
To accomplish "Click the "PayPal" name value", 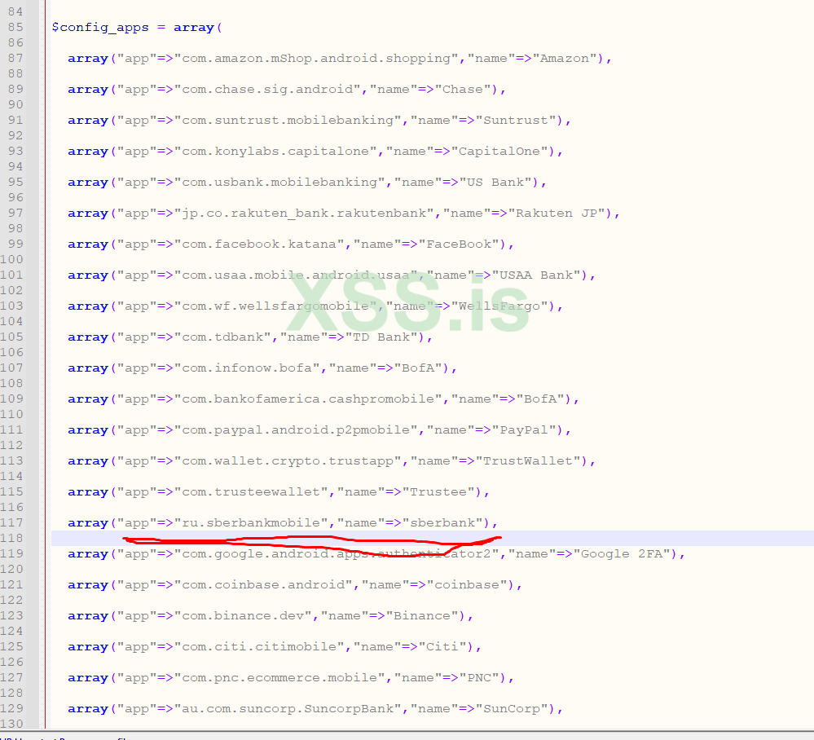I will tap(524, 430).
